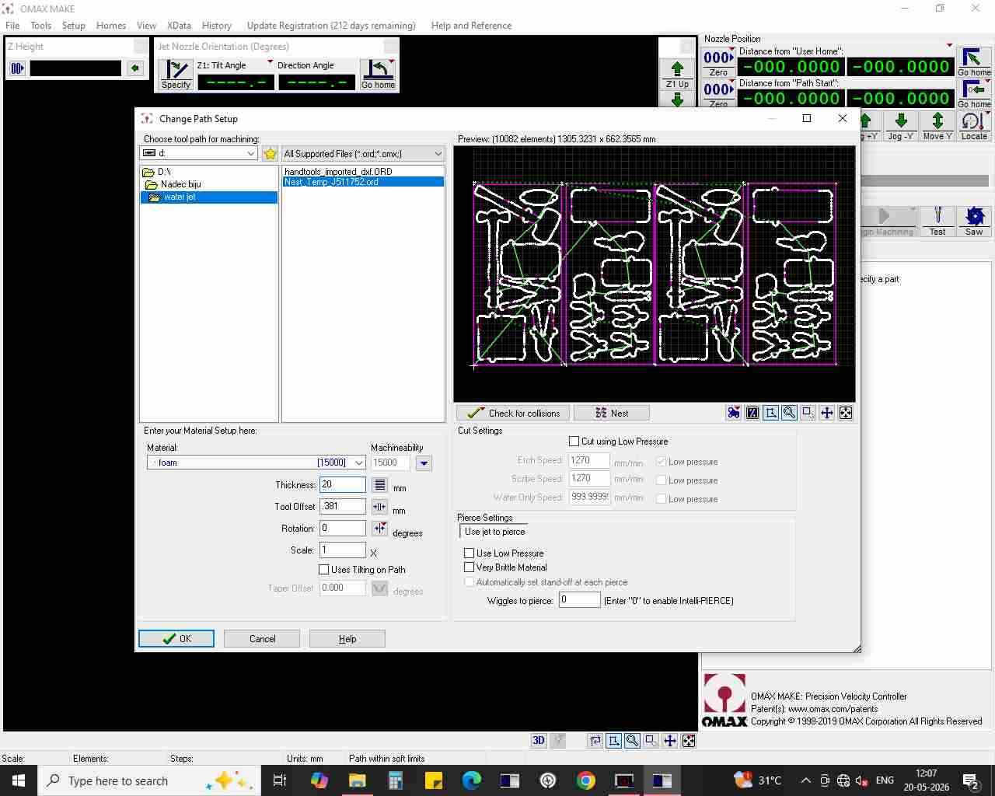Open Update Registration menu item
The height and width of the screenshot is (796, 995).
[331, 26]
